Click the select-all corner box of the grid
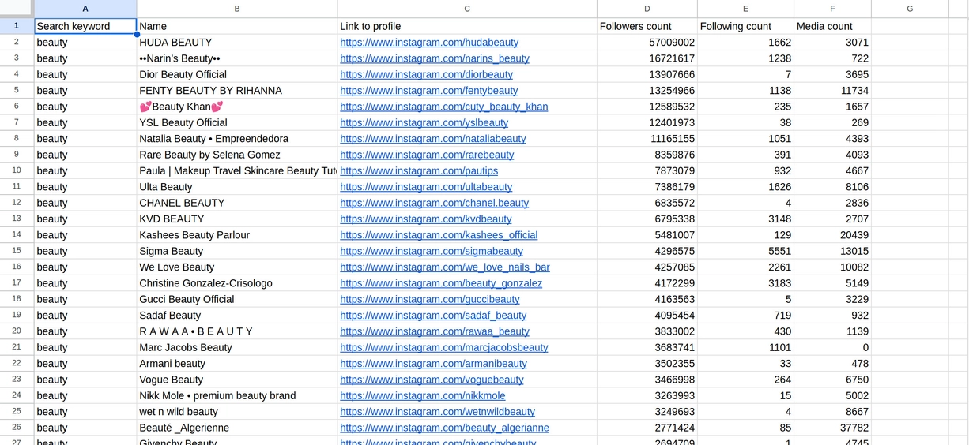The height and width of the screenshot is (445, 969). [16, 8]
